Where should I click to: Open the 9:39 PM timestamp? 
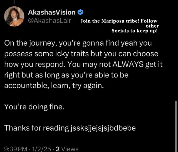16,149
